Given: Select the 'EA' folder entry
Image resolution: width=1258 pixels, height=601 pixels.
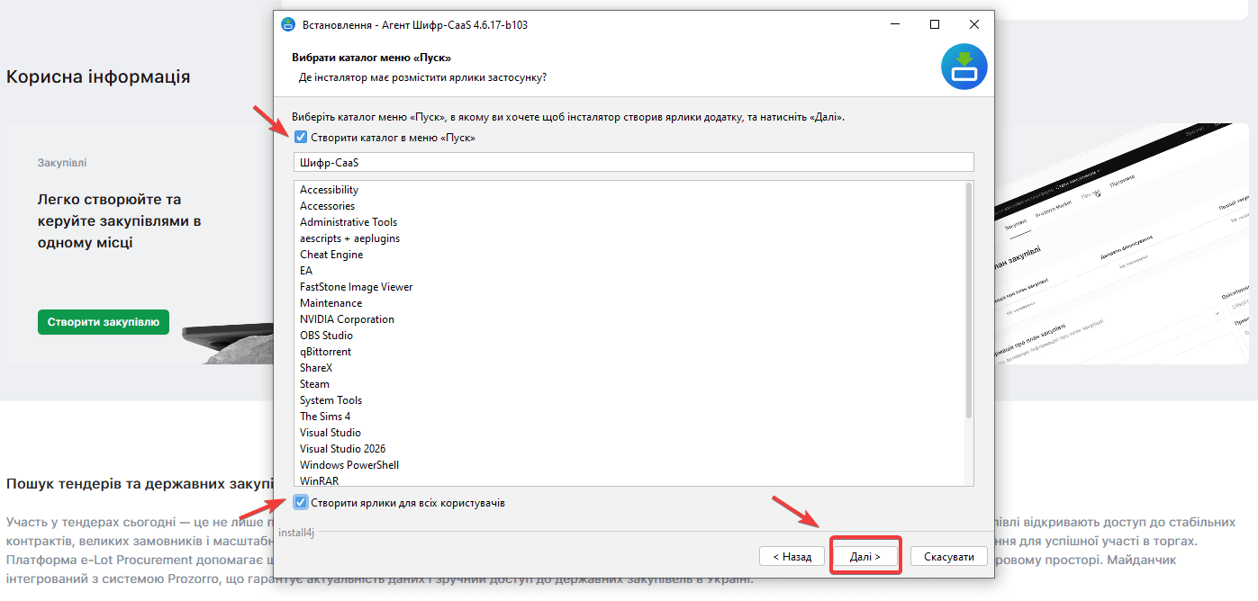Looking at the screenshot, I should point(306,271).
